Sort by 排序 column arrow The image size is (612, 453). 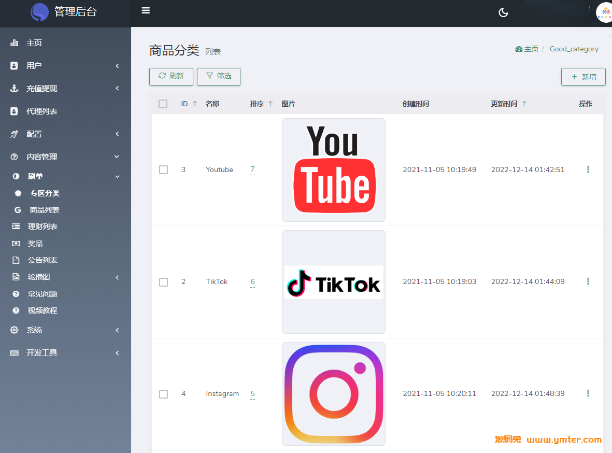point(270,104)
